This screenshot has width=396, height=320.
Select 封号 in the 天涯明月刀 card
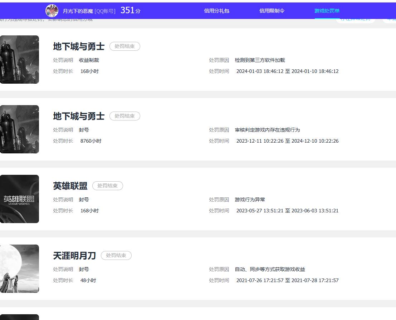84,269
